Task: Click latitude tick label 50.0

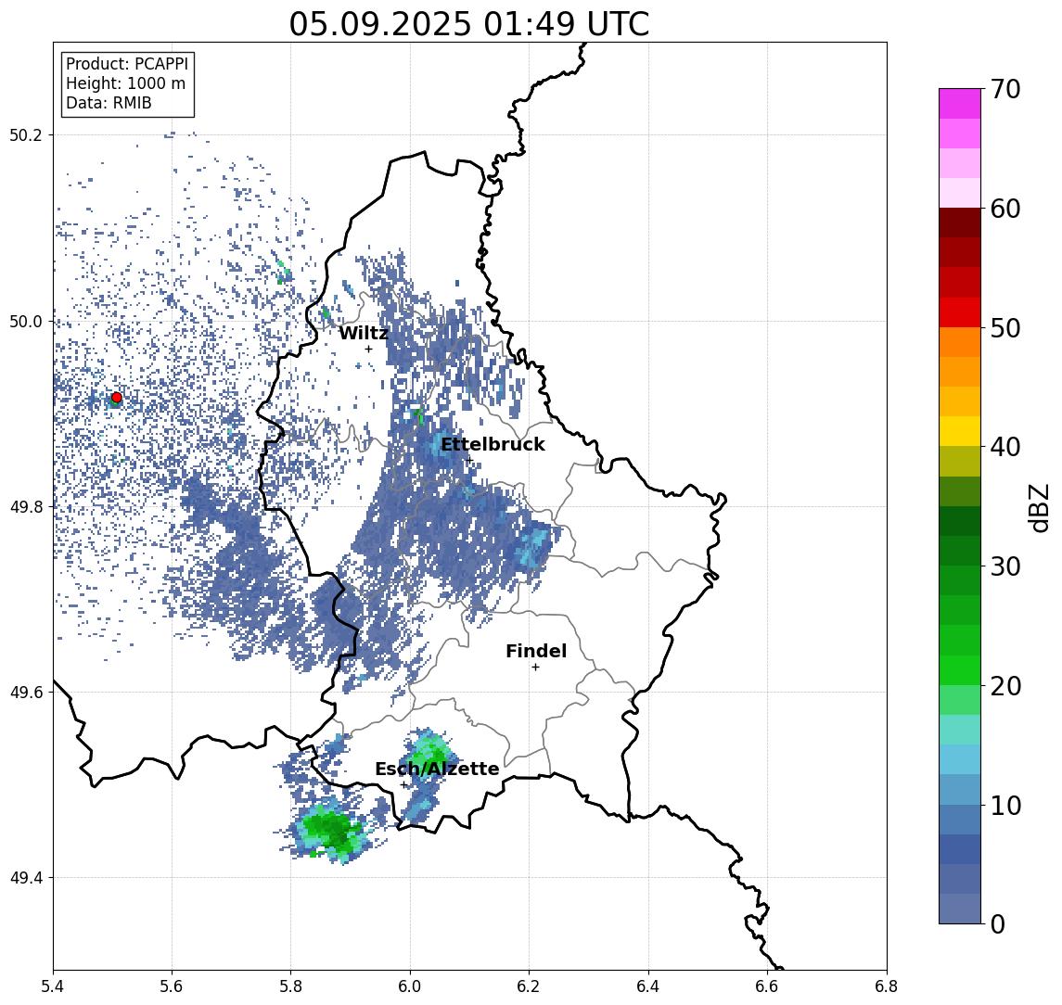Action: (26, 321)
